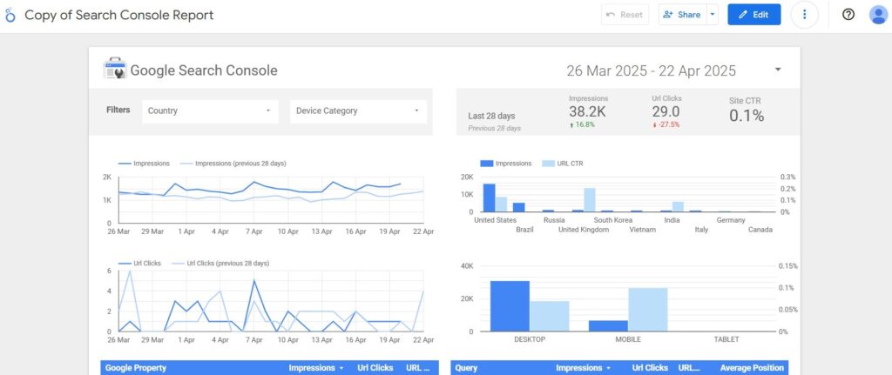Click the Impressions legend in country bar chart

pos(506,164)
